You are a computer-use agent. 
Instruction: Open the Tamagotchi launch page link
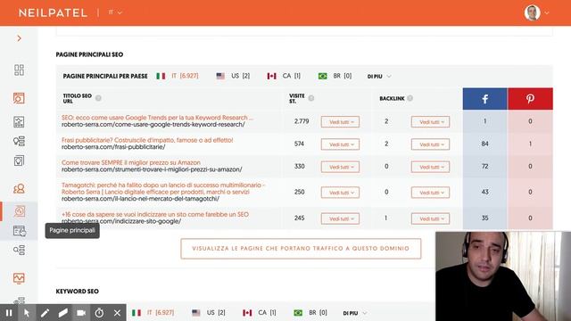pos(163,188)
